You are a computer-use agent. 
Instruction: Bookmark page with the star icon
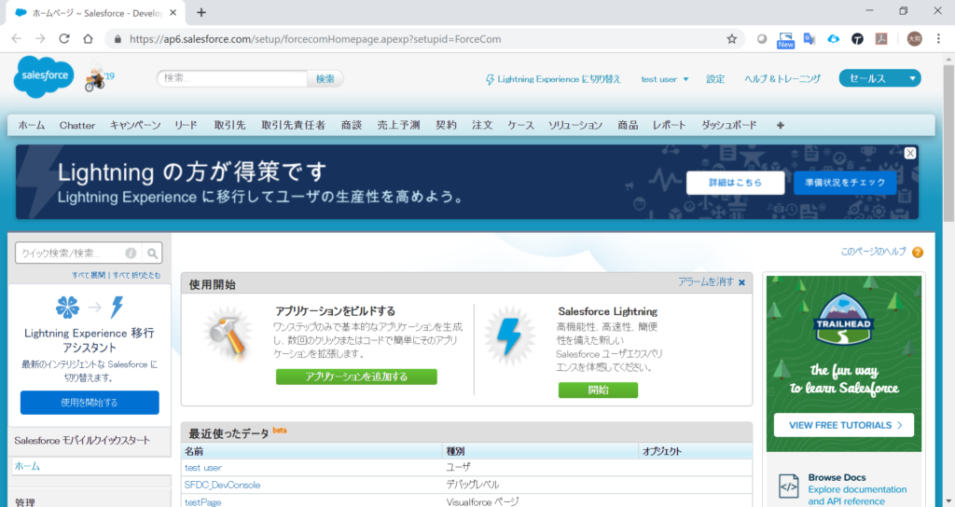732,39
